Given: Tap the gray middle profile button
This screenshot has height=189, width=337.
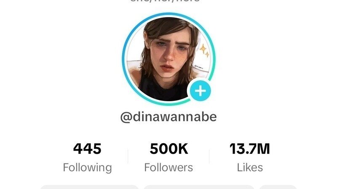Looking at the screenshot, I should (199, 187).
